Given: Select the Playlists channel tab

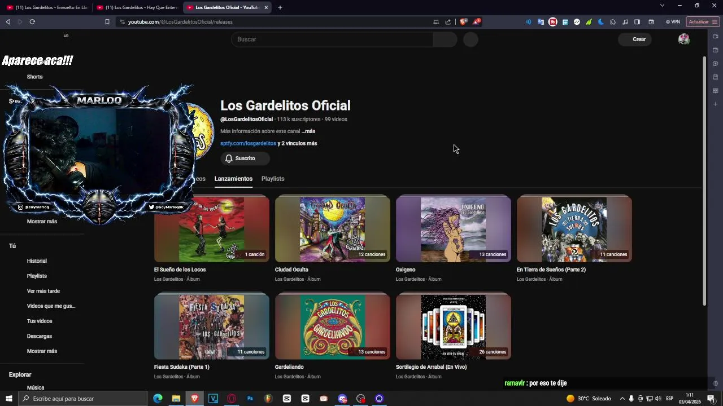Looking at the screenshot, I should click(x=273, y=179).
